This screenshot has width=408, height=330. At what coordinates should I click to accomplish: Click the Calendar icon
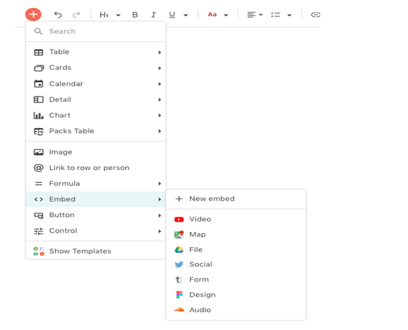coord(39,84)
